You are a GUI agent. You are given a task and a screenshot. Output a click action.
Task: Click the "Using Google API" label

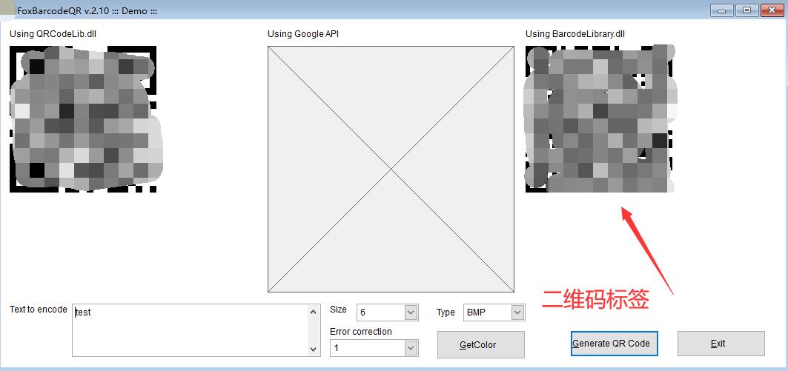303,34
